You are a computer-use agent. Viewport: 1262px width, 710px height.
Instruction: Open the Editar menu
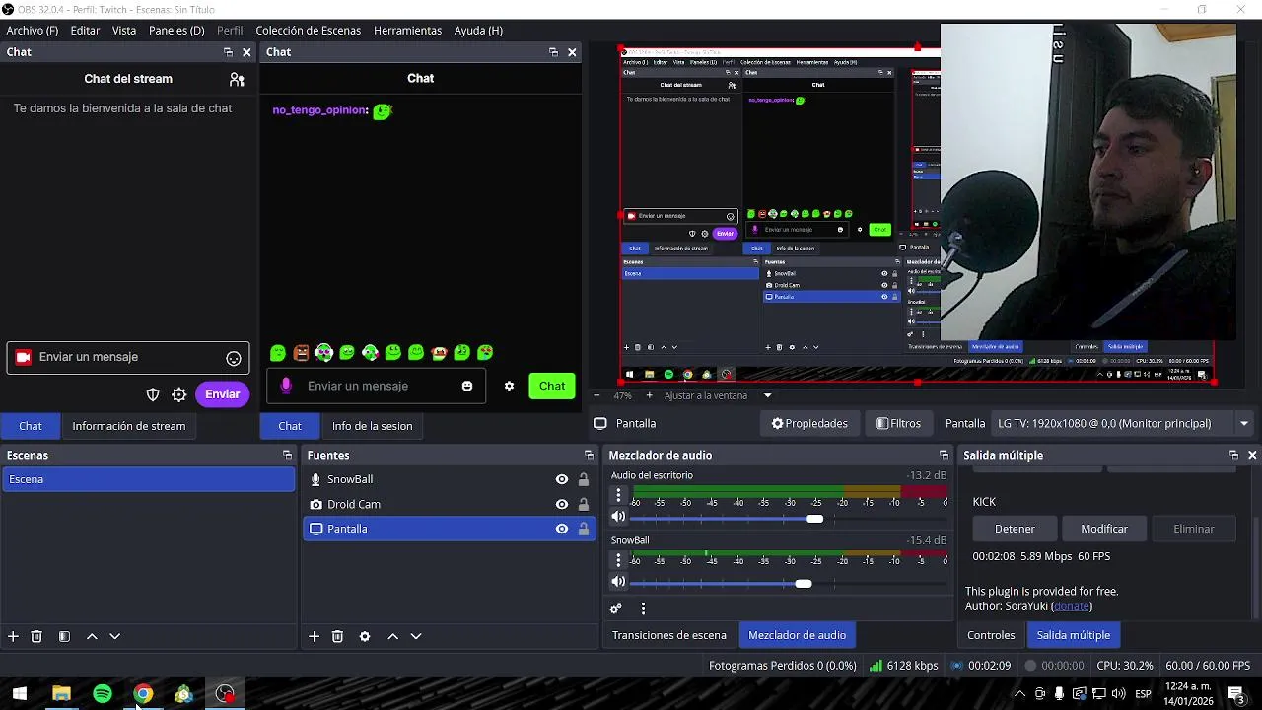tap(85, 31)
